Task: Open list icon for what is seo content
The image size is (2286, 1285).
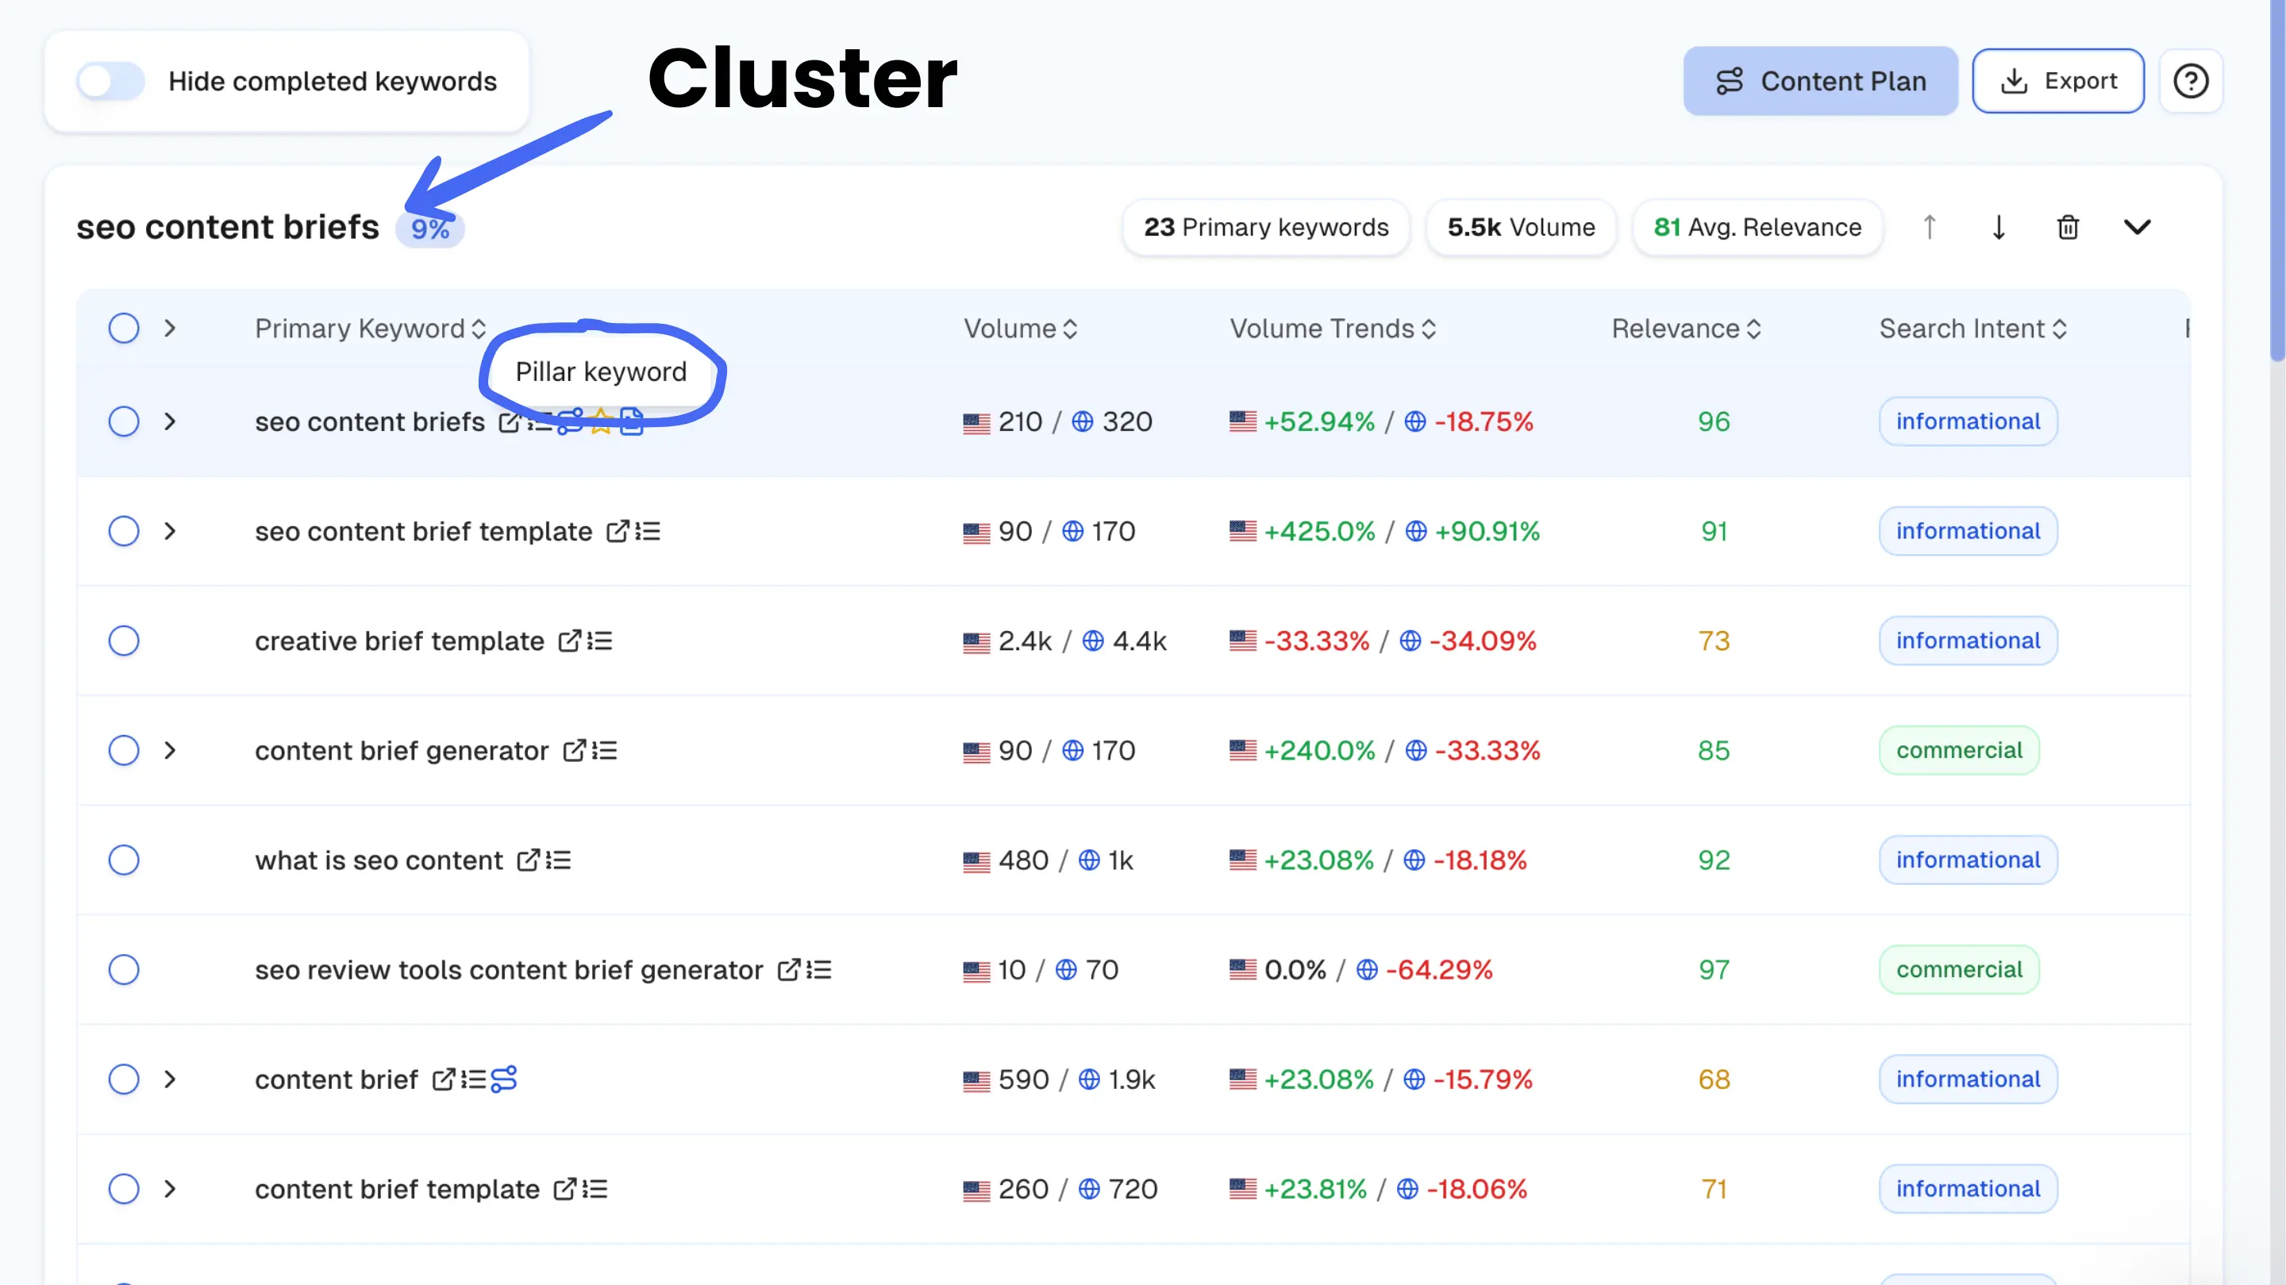Action: 558,860
